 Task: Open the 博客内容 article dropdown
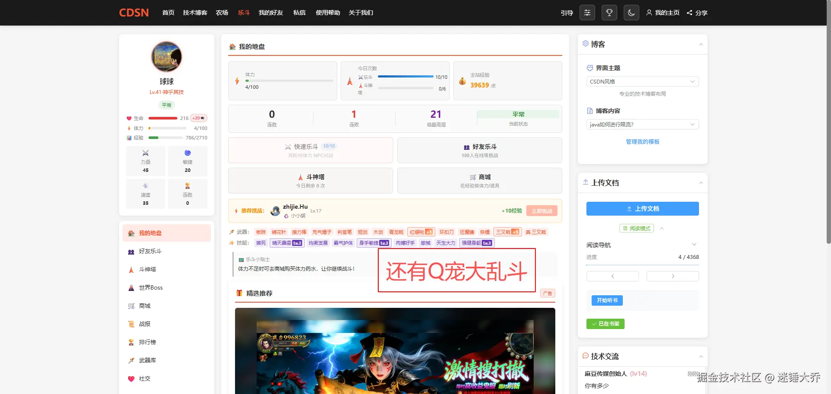click(643, 124)
